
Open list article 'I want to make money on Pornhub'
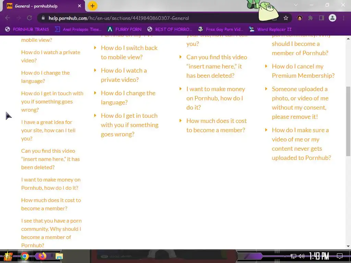pyautogui.click(x=216, y=98)
